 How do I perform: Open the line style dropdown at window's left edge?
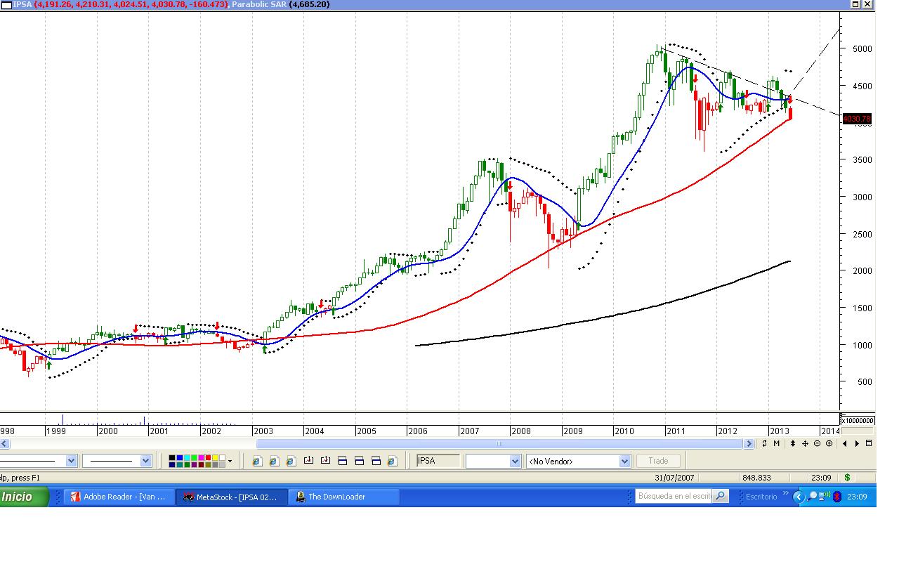[71, 461]
